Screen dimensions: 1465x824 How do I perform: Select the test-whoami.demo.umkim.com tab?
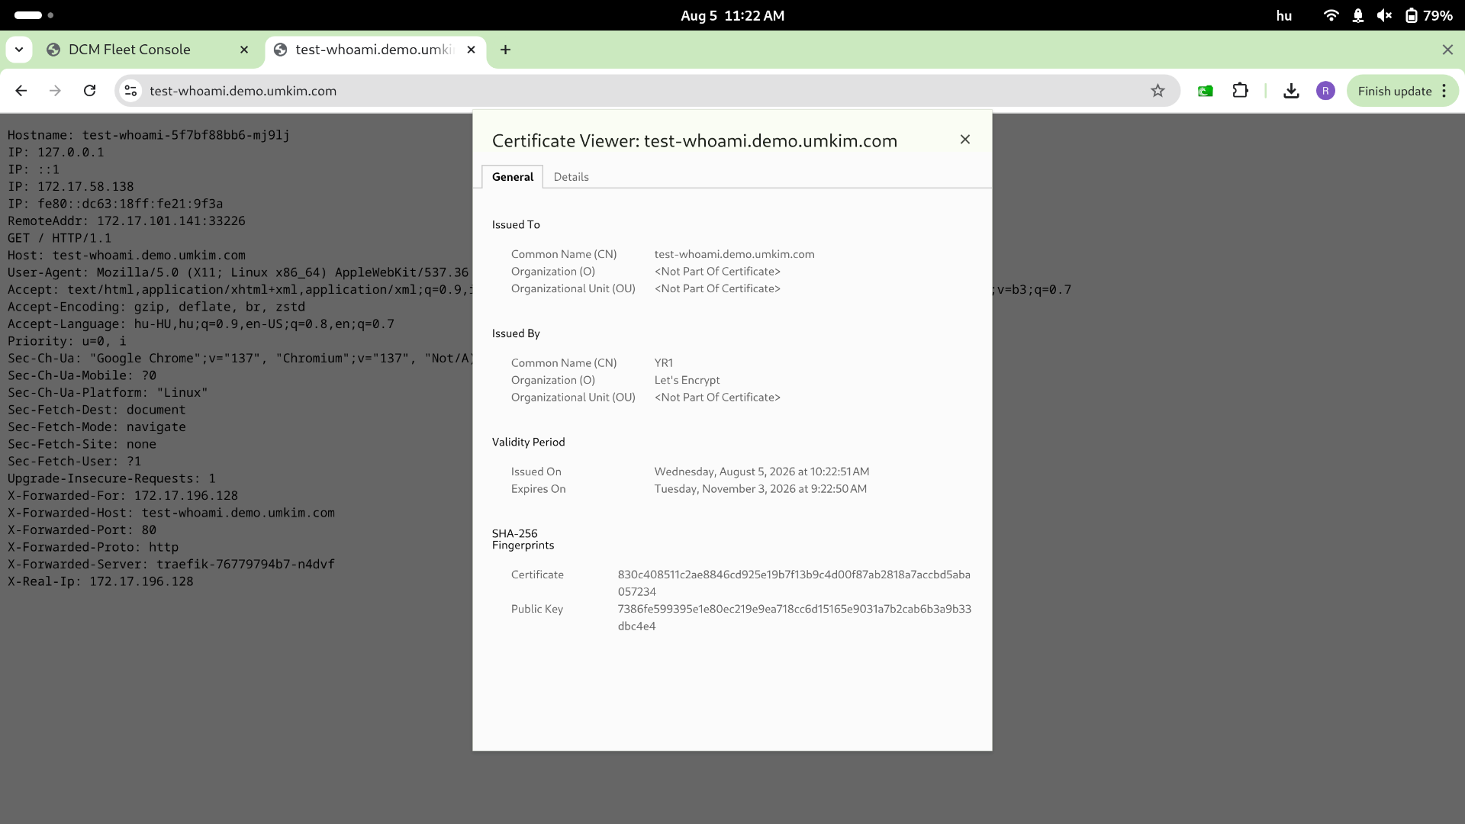pos(375,50)
